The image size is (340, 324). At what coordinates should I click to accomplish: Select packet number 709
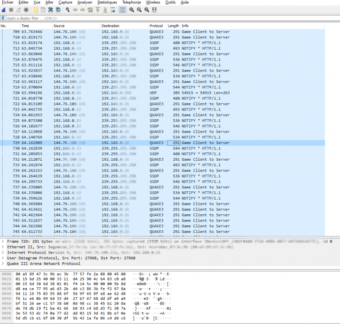click(x=162, y=32)
